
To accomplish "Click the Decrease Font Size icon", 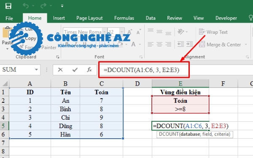I will point(139,32).
